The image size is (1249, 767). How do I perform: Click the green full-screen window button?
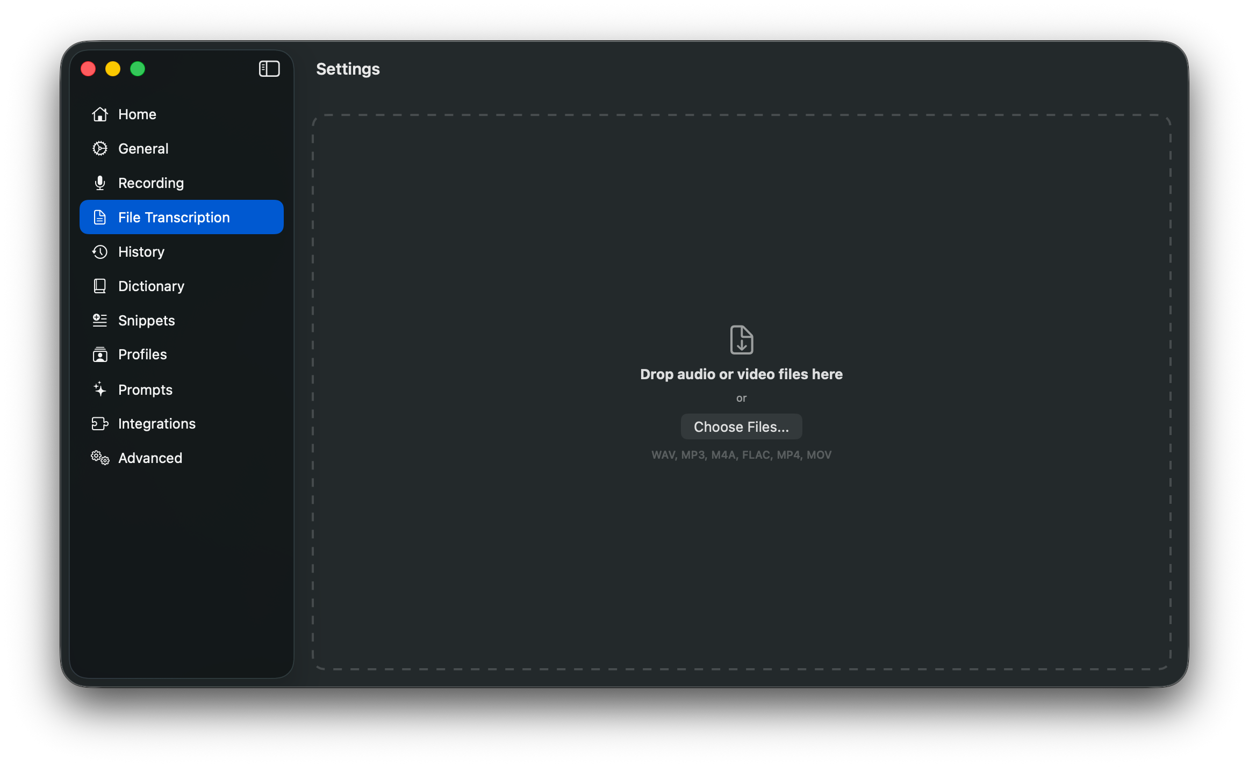(138, 69)
